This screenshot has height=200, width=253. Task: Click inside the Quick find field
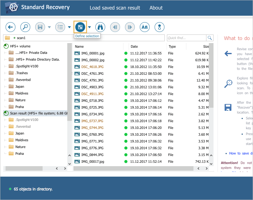(187, 38)
